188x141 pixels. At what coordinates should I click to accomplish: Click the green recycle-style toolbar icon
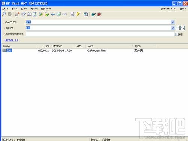pyautogui.click(x=59, y=14)
